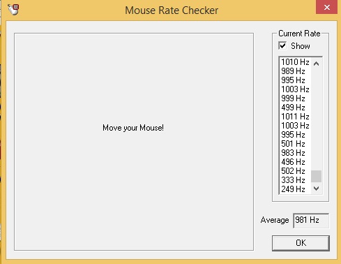
Task: Click the scrollbar track above the thumb
Action: click(x=316, y=119)
